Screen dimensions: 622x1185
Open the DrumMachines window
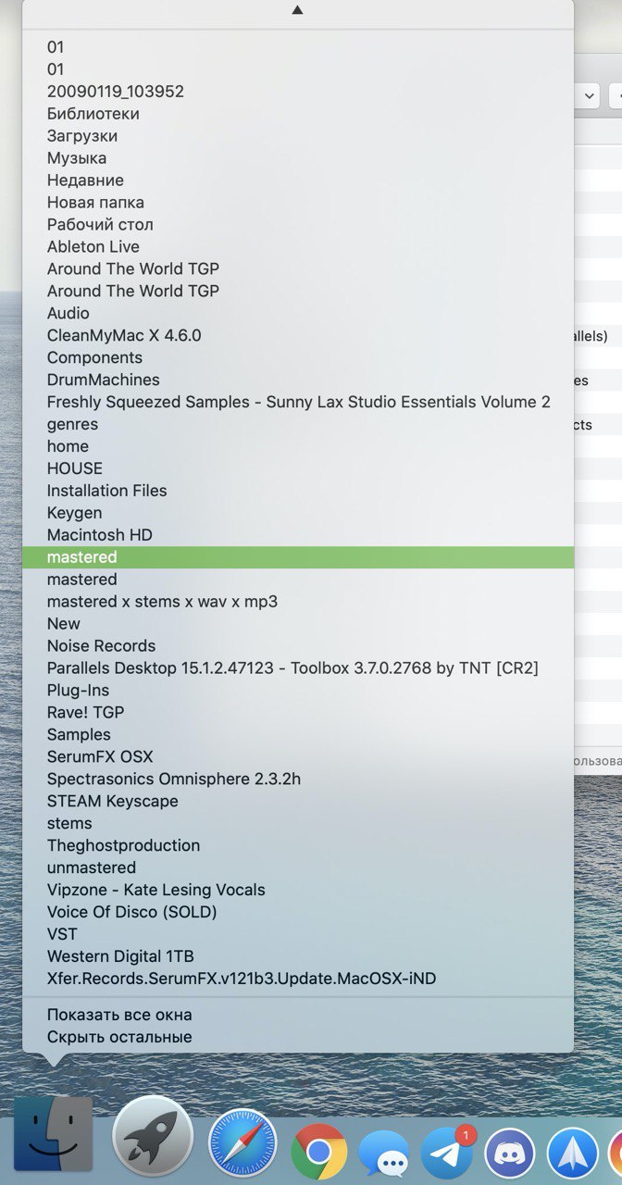[298, 380]
